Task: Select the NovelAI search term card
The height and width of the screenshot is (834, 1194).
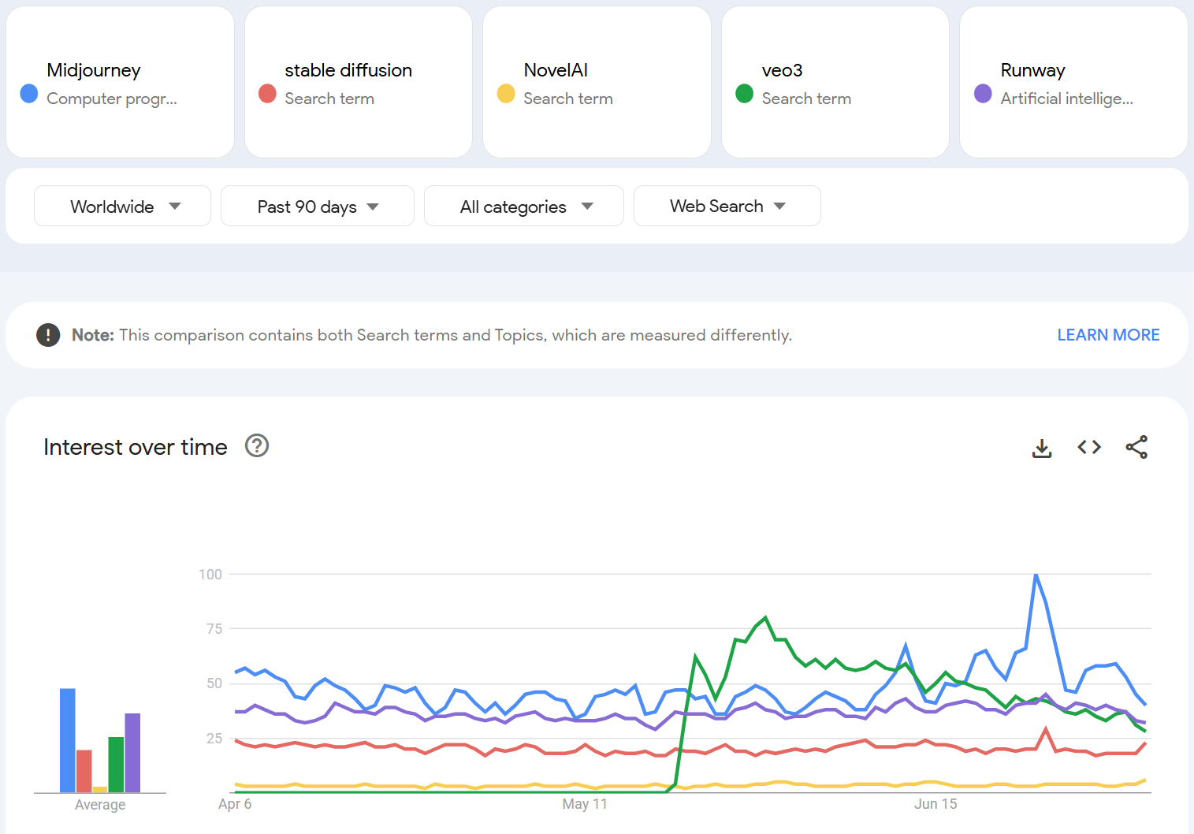Action: [597, 83]
